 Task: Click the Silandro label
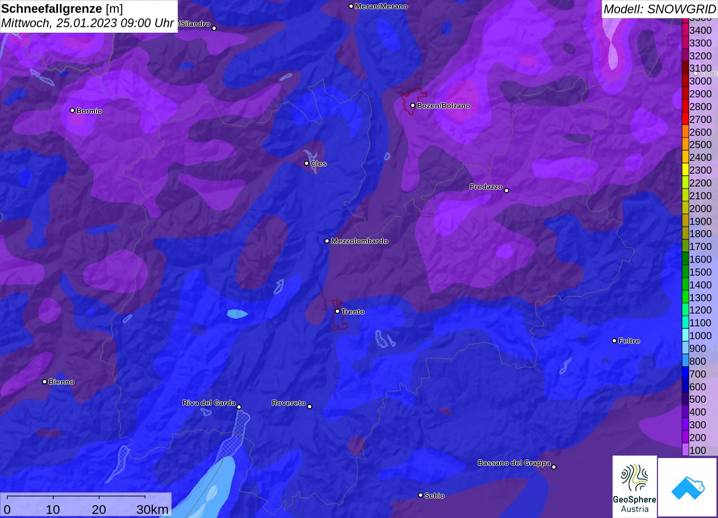point(194,24)
